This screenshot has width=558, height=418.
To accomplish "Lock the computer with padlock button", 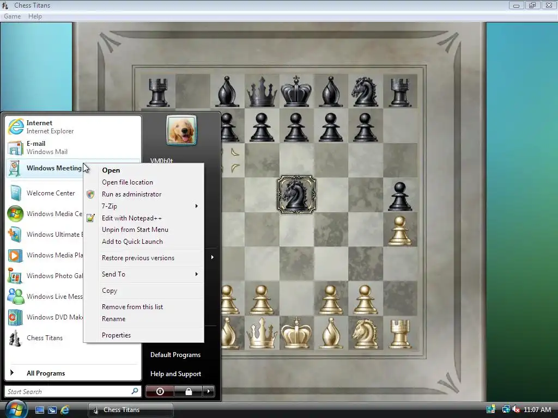I will click(x=188, y=391).
